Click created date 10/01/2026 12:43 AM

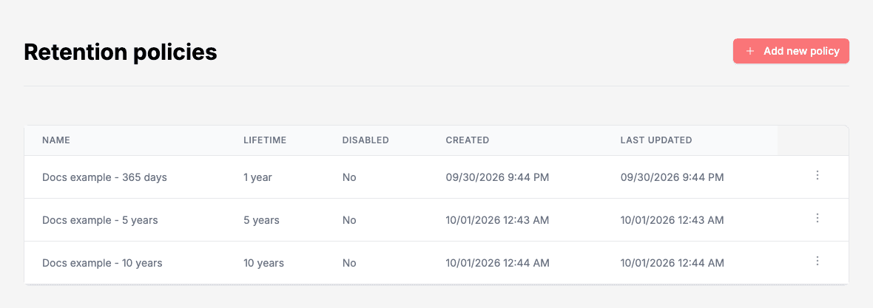click(498, 220)
